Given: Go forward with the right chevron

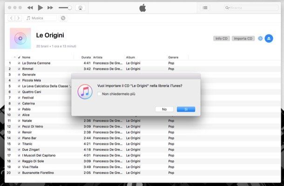Looking at the screenshot, I should (x=18, y=18).
